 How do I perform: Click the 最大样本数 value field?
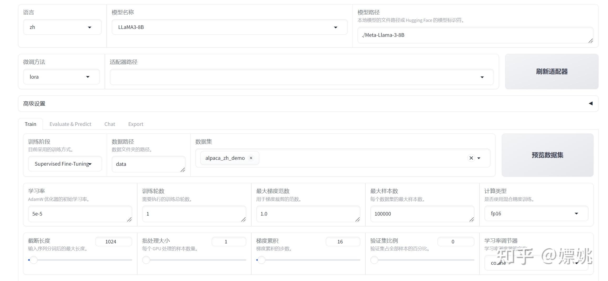click(422, 213)
